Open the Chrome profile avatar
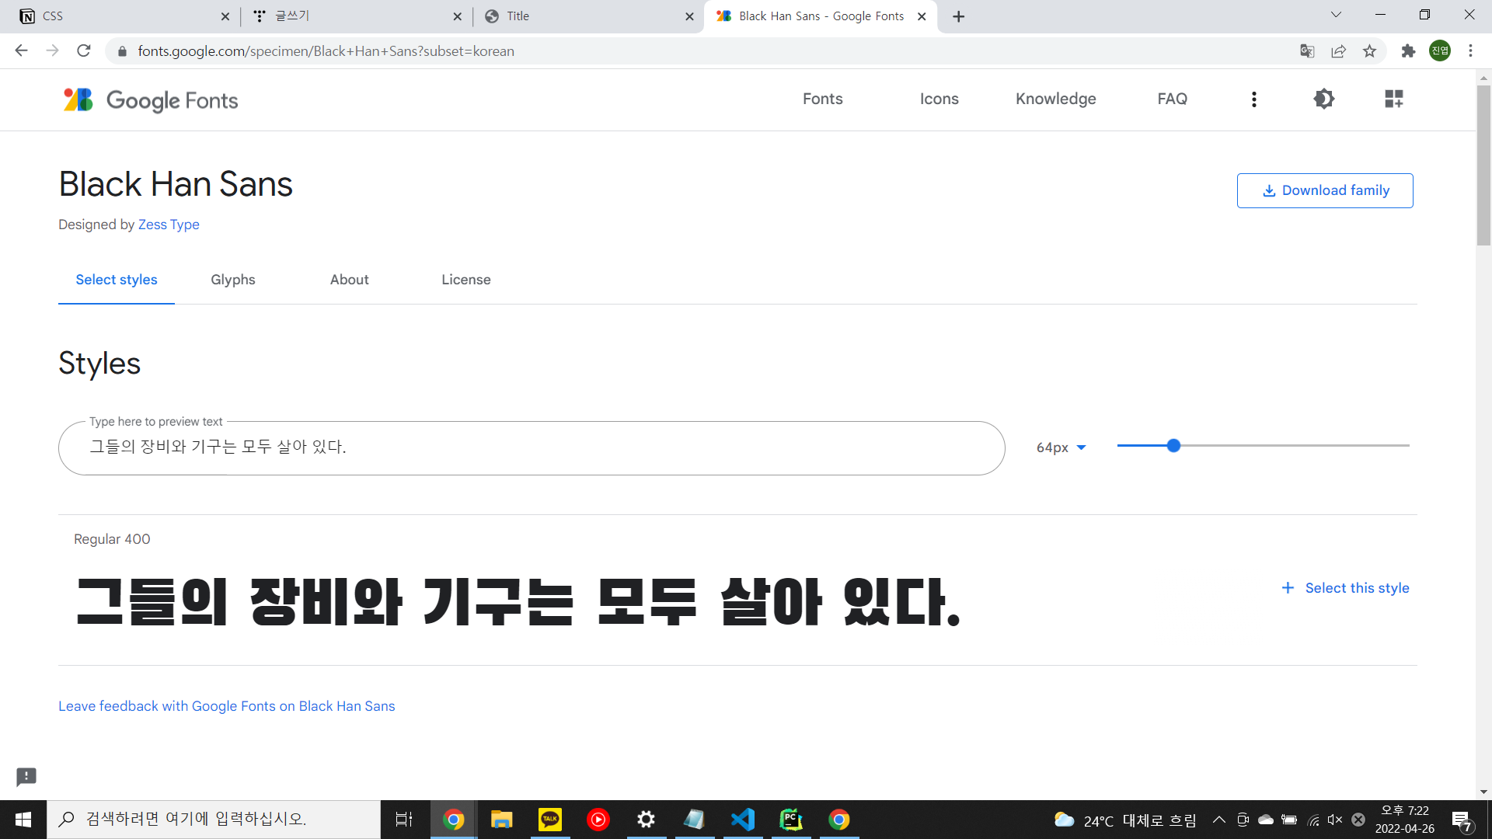The height and width of the screenshot is (839, 1492). click(1440, 50)
